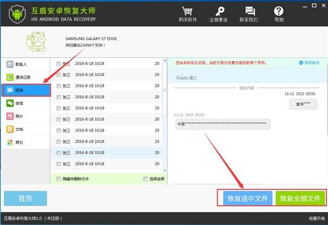Return via the 首页 home button
Screen dimensions: 328x225
25,198
